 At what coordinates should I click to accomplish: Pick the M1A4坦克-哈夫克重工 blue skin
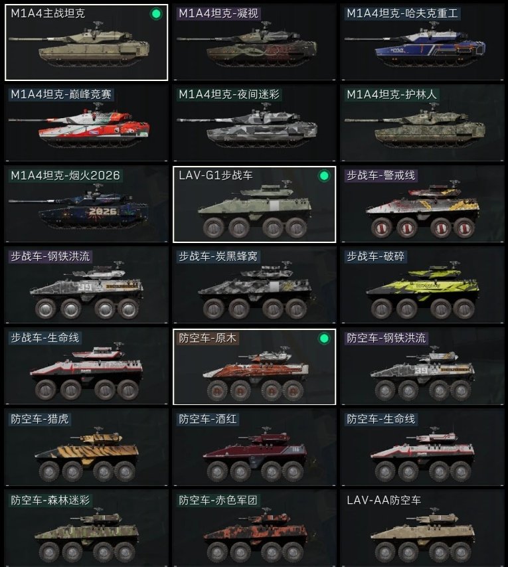pyautogui.click(x=422, y=42)
